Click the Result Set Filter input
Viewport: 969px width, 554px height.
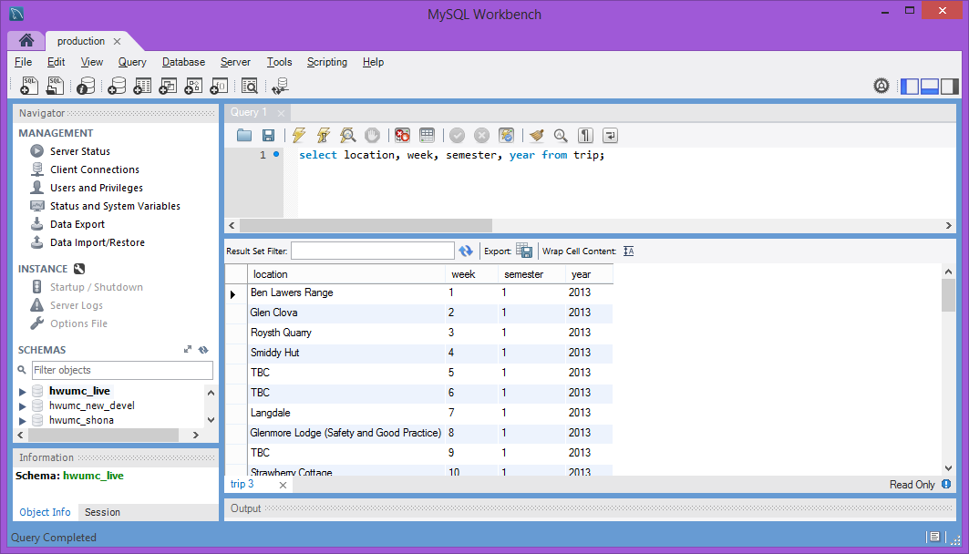(x=373, y=251)
